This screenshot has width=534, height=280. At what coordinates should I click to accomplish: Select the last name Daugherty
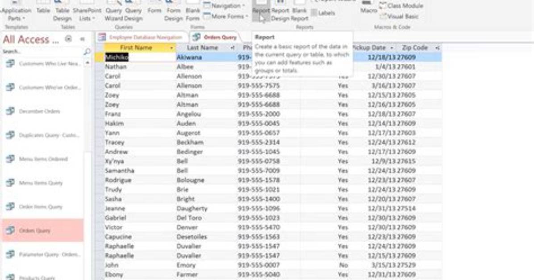pyautogui.click(x=192, y=208)
